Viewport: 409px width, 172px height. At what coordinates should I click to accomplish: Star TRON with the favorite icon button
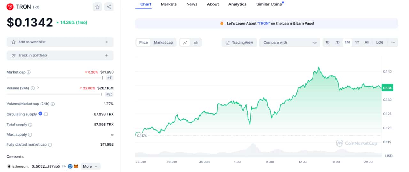(97, 7)
